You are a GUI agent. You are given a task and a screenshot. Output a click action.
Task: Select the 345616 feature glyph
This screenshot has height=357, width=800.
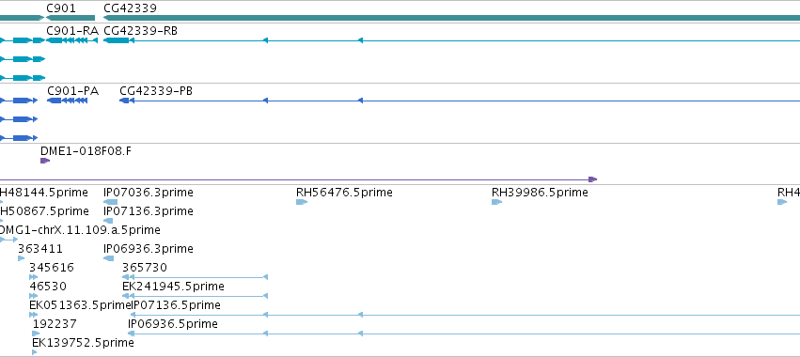(34, 277)
